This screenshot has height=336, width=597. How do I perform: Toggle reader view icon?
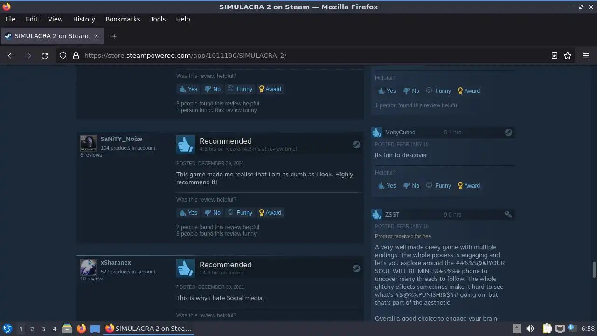click(555, 56)
